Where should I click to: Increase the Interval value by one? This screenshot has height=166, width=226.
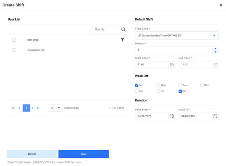(216, 48)
